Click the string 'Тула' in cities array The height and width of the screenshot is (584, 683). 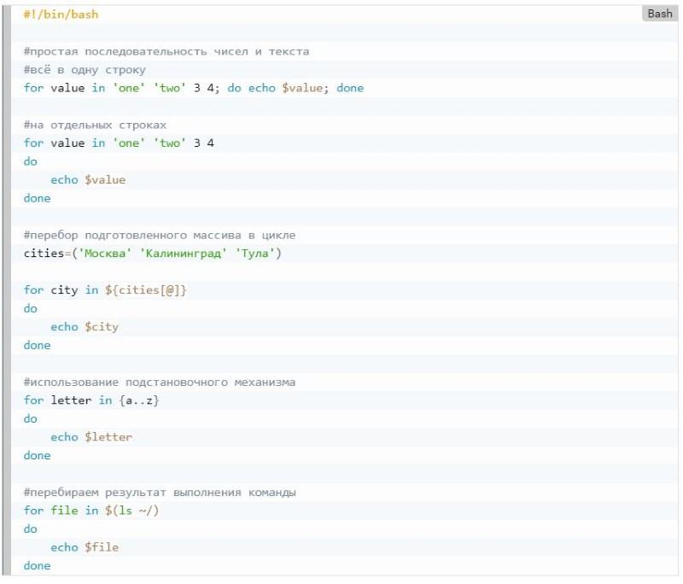(x=254, y=254)
